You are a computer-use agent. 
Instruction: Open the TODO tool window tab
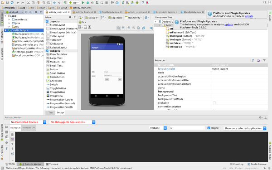10,164
